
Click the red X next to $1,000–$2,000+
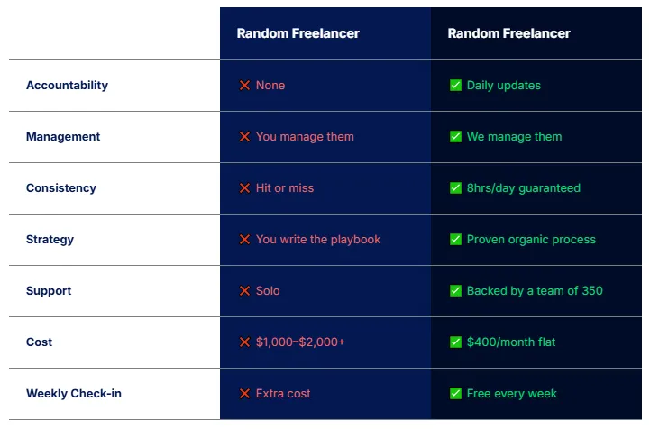[x=244, y=342]
